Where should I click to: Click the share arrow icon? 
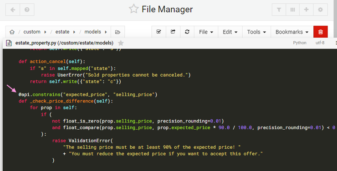coord(173,32)
